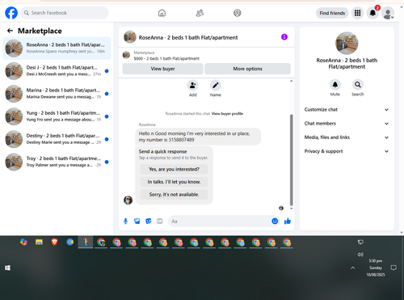
Task: Click the Facebook logo
Action: [11, 13]
